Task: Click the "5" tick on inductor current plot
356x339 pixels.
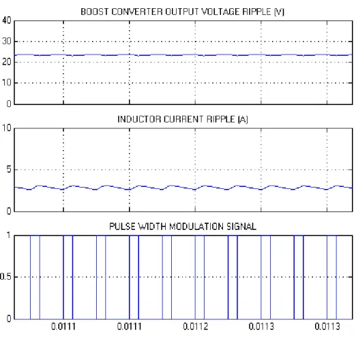Action: 9,169
